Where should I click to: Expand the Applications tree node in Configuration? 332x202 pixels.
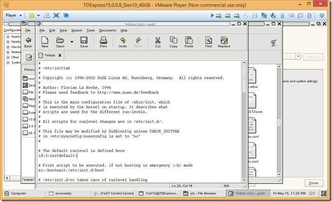coord(8,37)
